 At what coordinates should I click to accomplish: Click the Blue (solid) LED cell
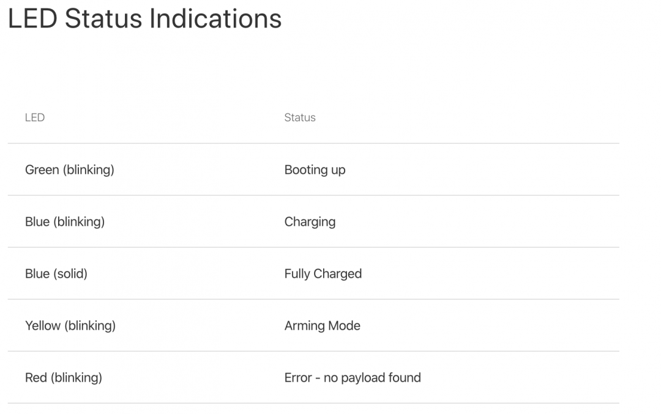56,273
